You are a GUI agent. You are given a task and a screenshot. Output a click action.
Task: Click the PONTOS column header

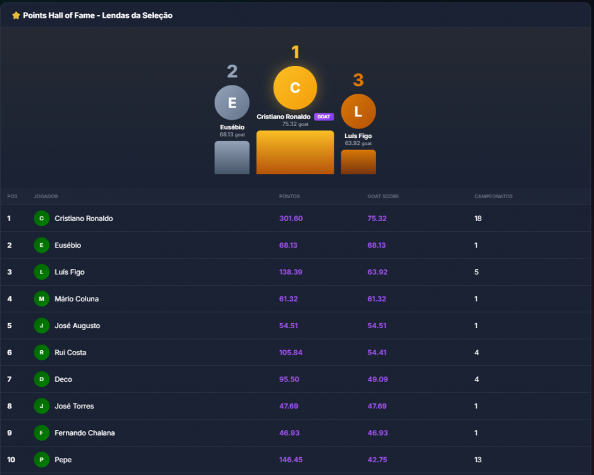point(289,196)
